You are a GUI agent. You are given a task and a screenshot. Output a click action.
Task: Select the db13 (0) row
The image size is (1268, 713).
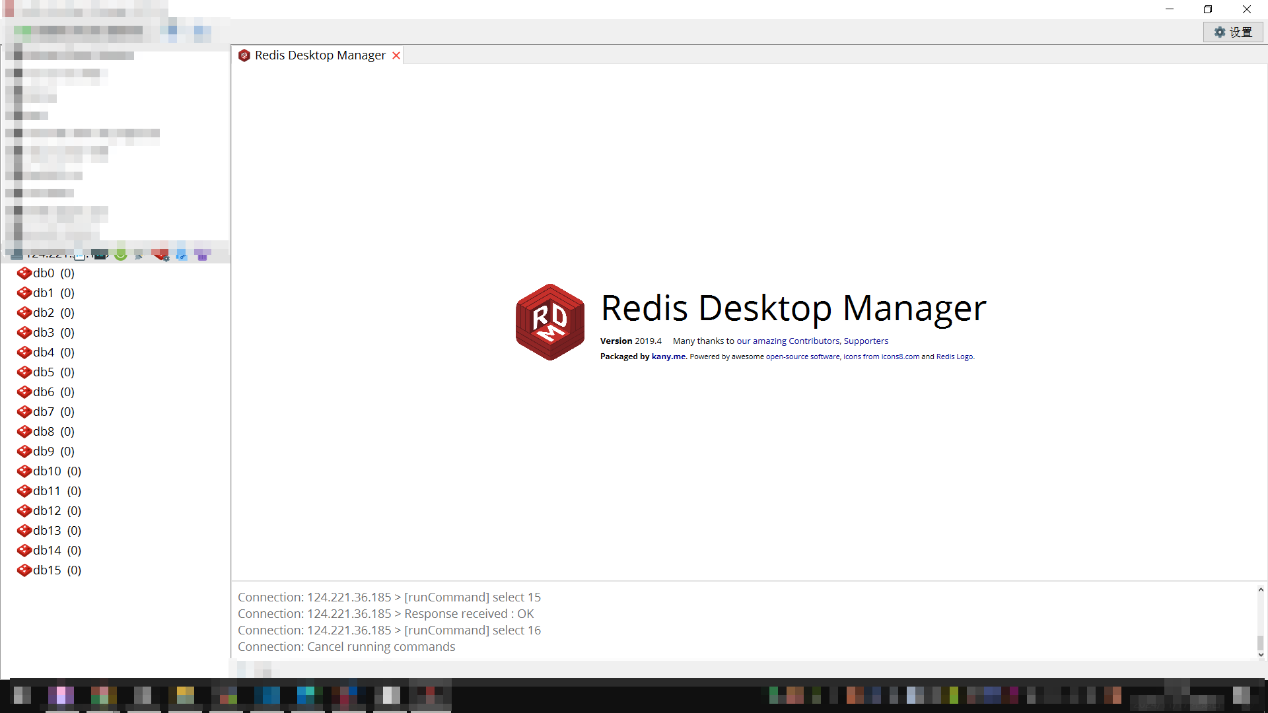116,530
